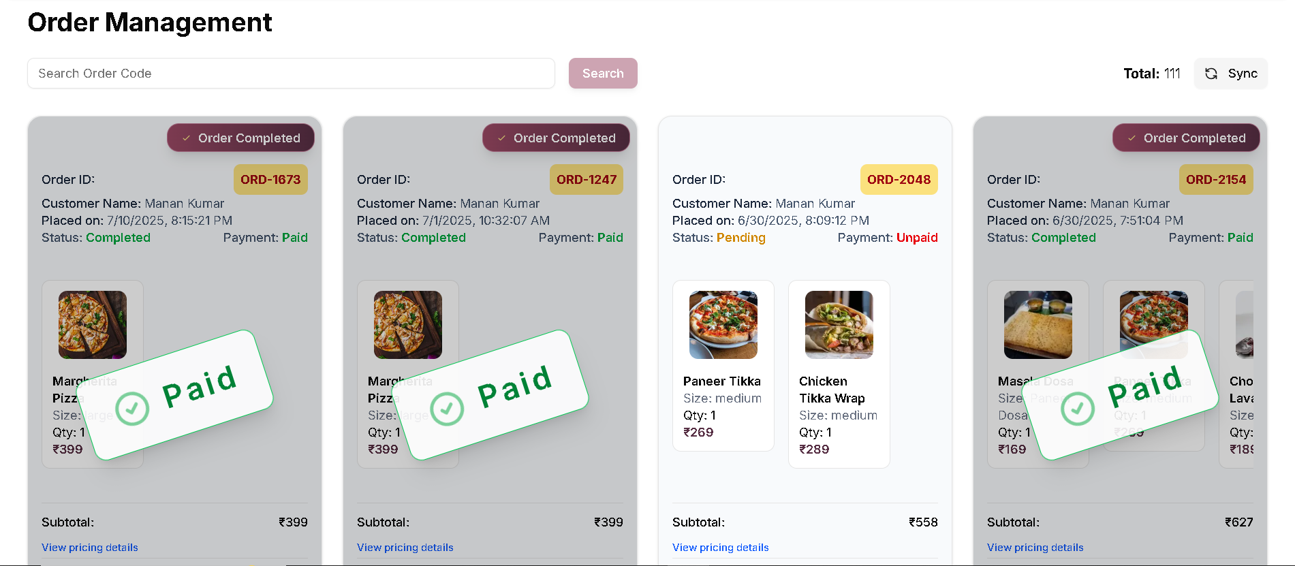Click the ORD-1673 order ID badge

(270, 180)
